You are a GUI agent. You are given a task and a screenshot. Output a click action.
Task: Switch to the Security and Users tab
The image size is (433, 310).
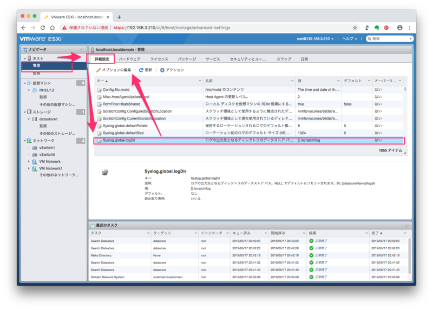tap(248, 59)
